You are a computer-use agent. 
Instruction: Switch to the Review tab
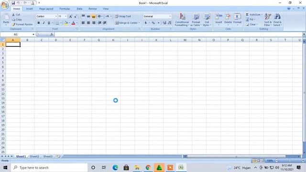click(x=92, y=9)
